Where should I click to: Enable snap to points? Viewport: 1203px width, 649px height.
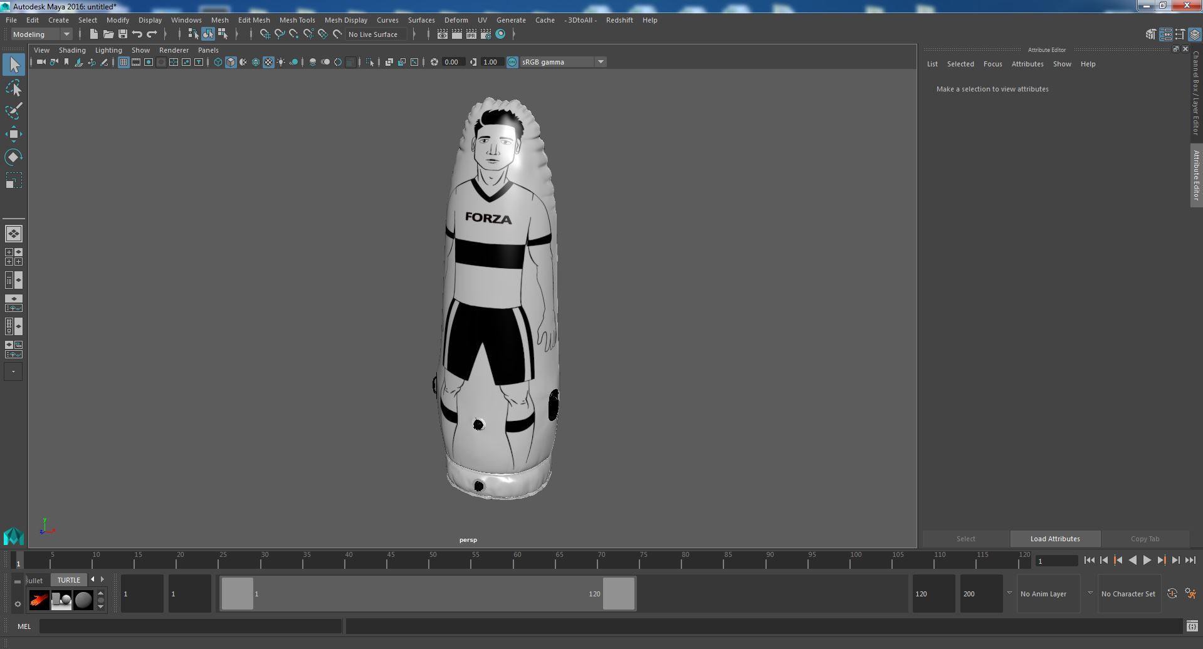point(293,34)
